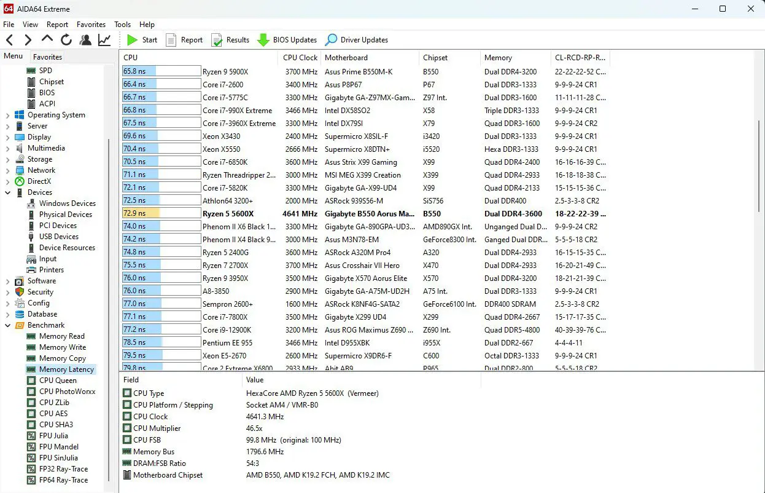Open the File menu
765x493 pixels.
coord(9,25)
